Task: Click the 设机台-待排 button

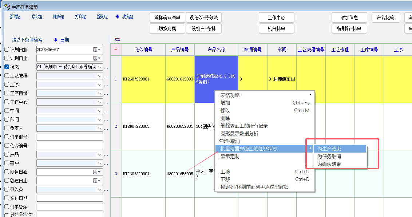Action: click(x=204, y=28)
